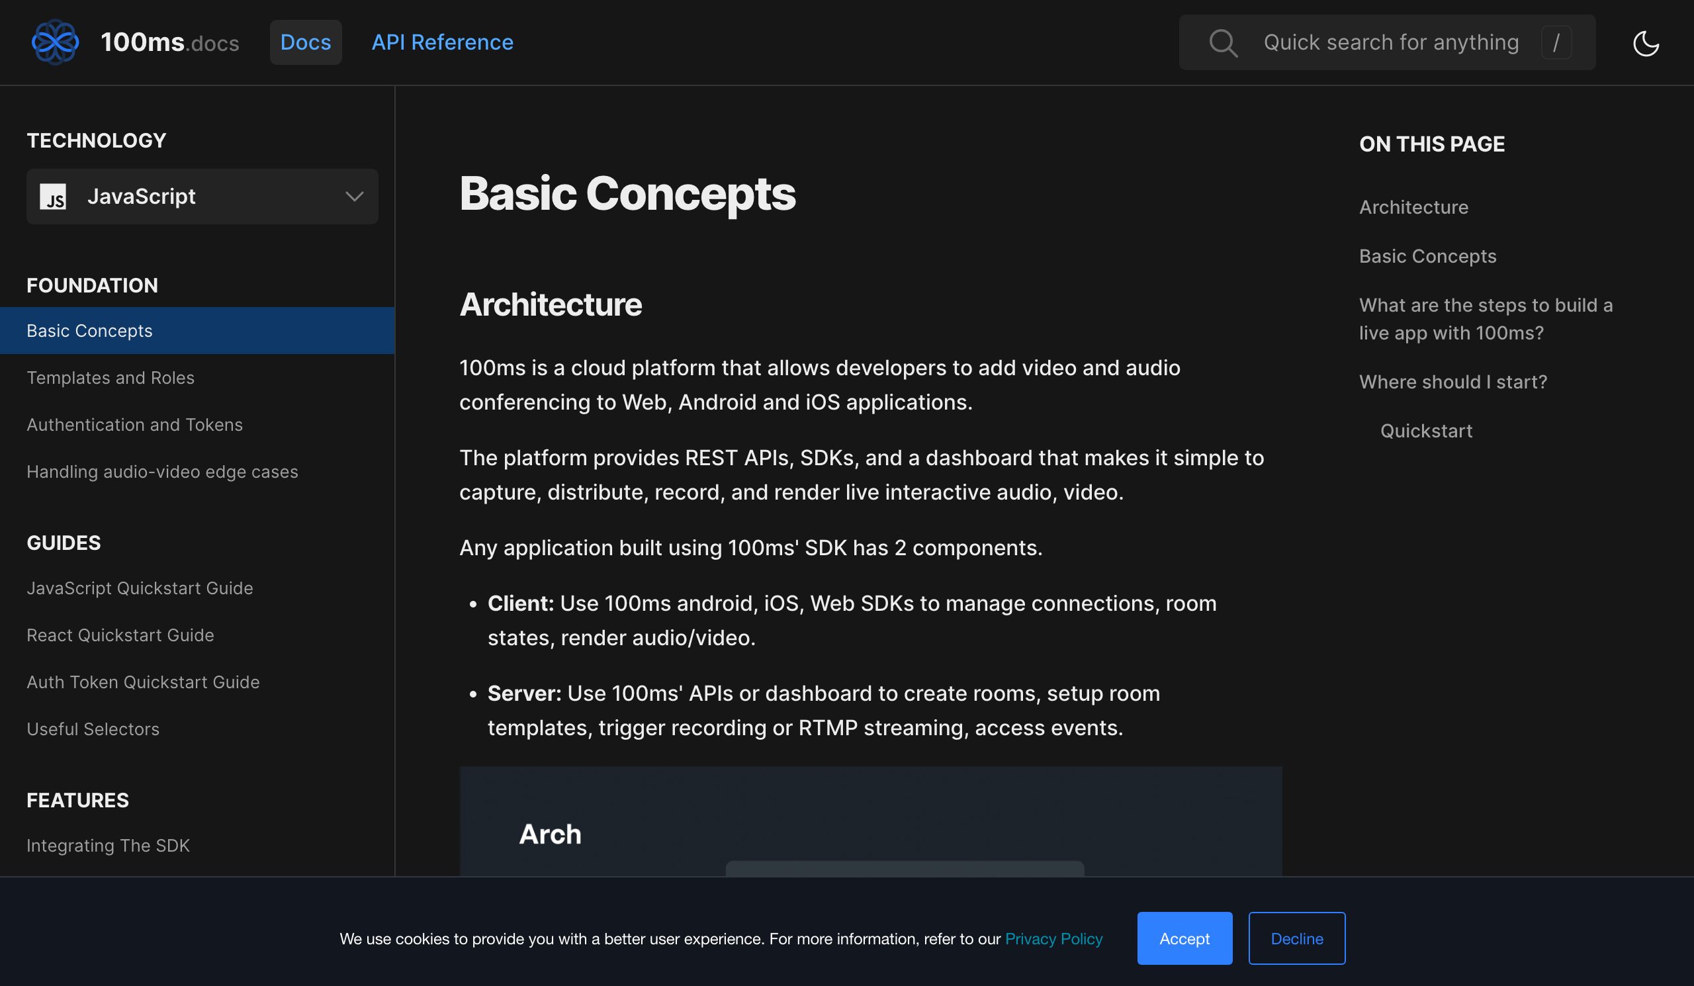
Task: Open Auth Token Quickstart Guide
Action: click(x=143, y=682)
